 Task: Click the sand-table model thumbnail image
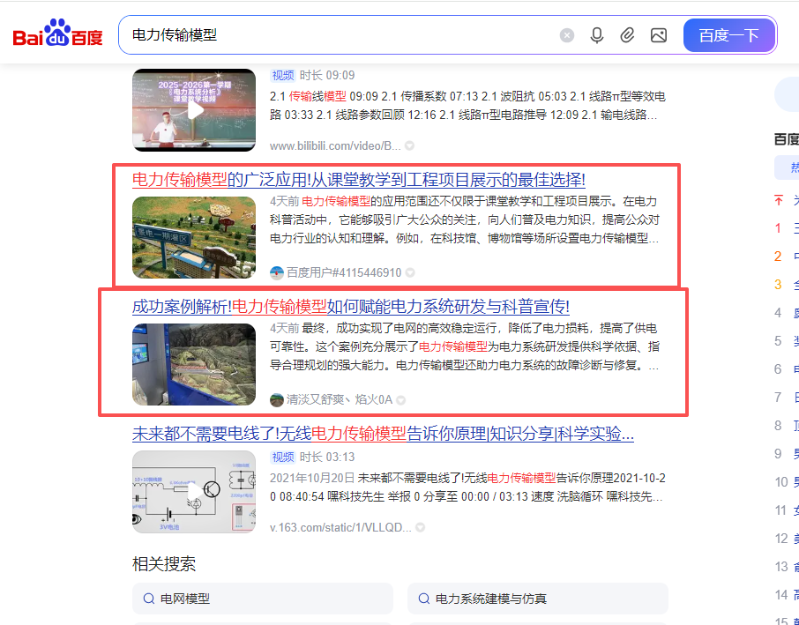tap(194, 237)
